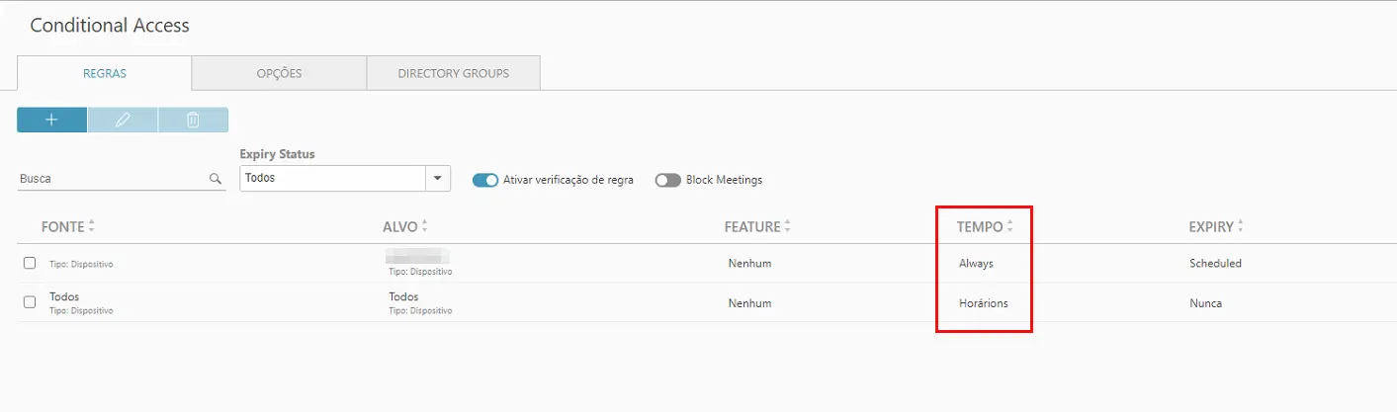Switch to the OPÇÕES tab
This screenshot has height=412, width=1397.
(279, 73)
